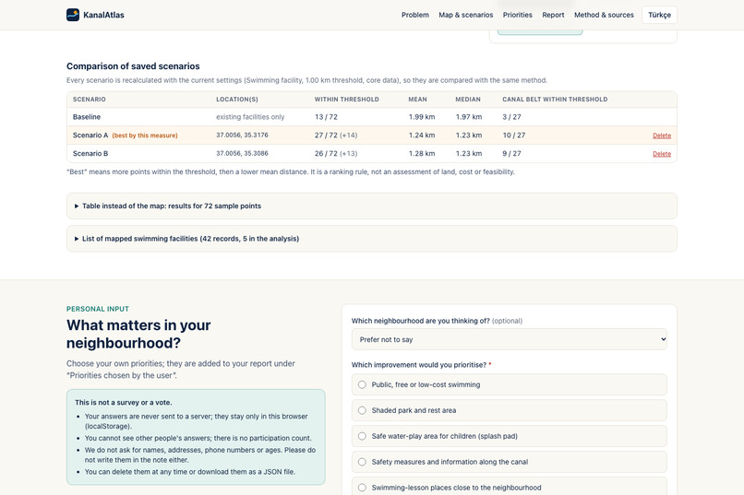This screenshot has width=744, height=495.
Task: Click the '9 / 27' canal belt value
Action: pos(511,153)
